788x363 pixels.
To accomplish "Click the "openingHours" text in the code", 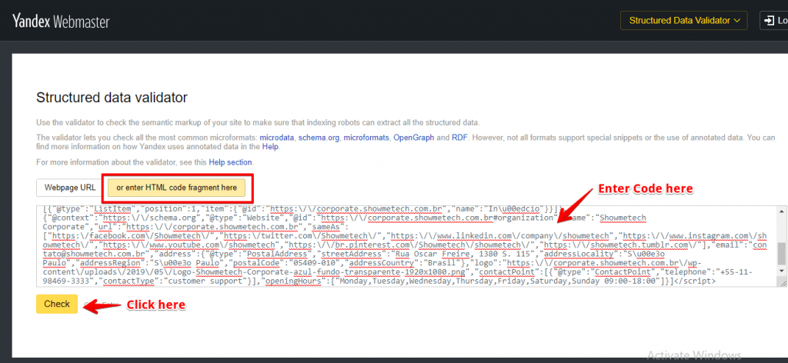I will [292, 281].
